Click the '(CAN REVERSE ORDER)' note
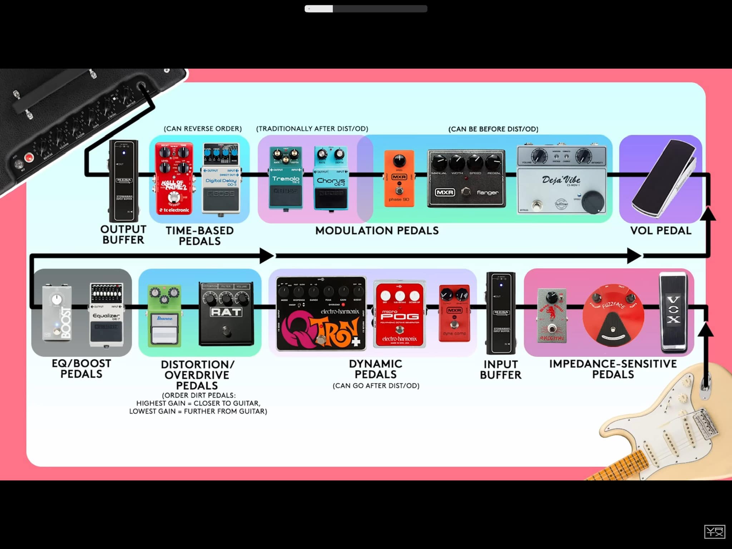The height and width of the screenshot is (549, 732). (x=203, y=129)
